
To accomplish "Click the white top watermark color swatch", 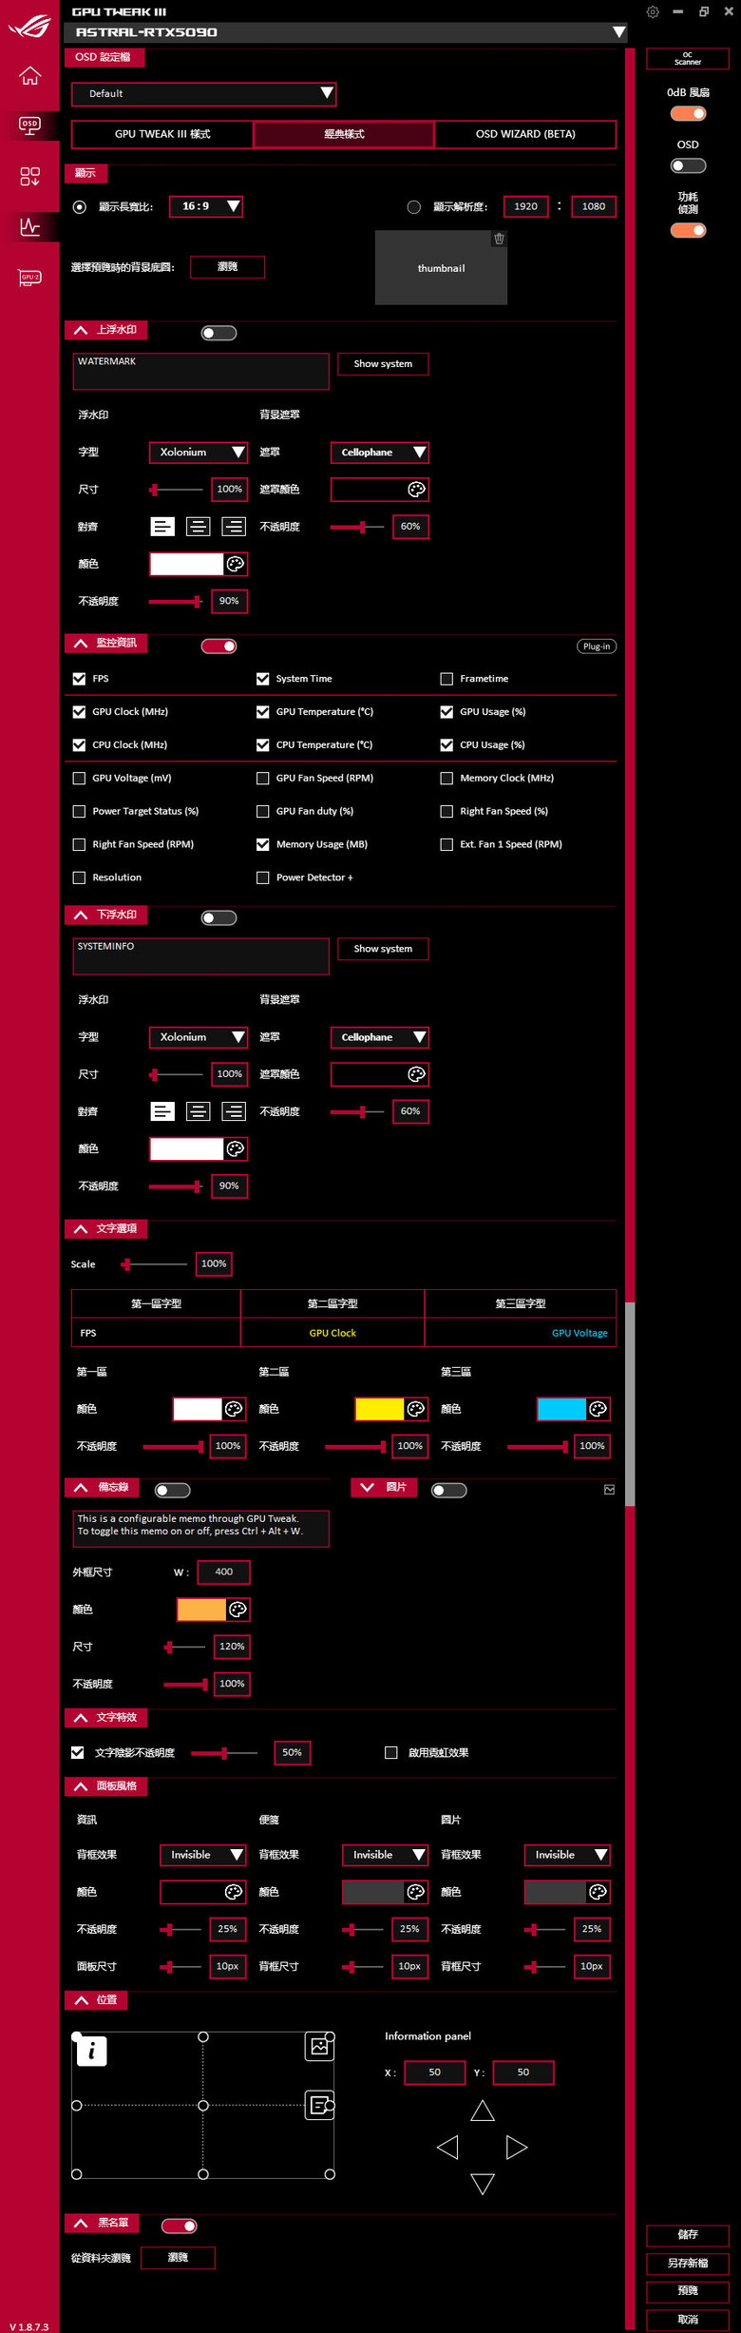I will click(186, 564).
